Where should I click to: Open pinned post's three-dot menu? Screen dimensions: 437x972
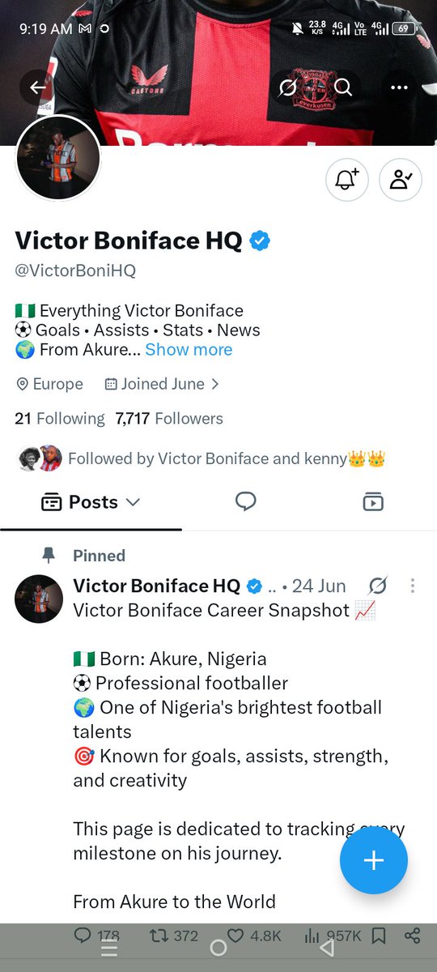coord(413,586)
